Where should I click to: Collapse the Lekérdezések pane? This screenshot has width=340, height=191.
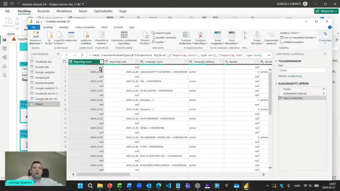pos(58,54)
